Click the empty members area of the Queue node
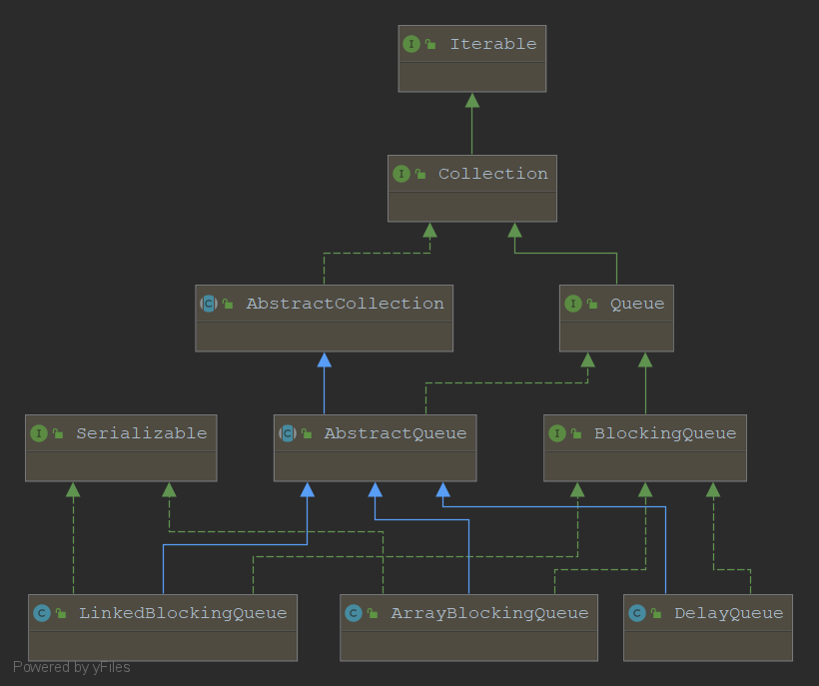Viewport: 819px width, 686px height. pyautogui.click(x=616, y=337)
